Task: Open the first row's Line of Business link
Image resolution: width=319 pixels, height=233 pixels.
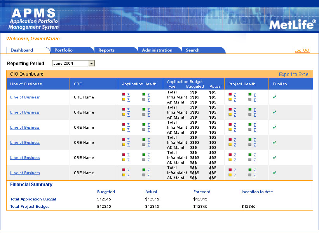Action: (25, 97)
